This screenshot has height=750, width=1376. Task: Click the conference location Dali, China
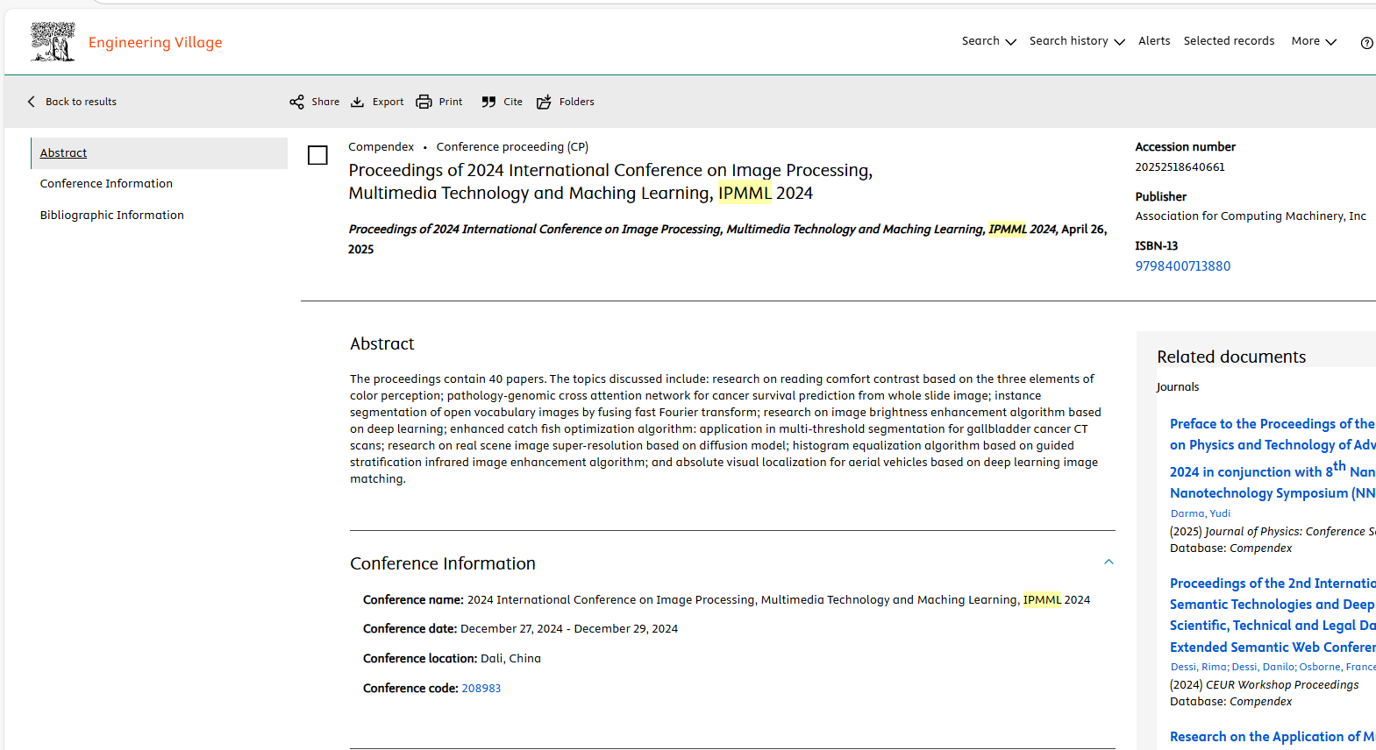(x=510, y=659)
